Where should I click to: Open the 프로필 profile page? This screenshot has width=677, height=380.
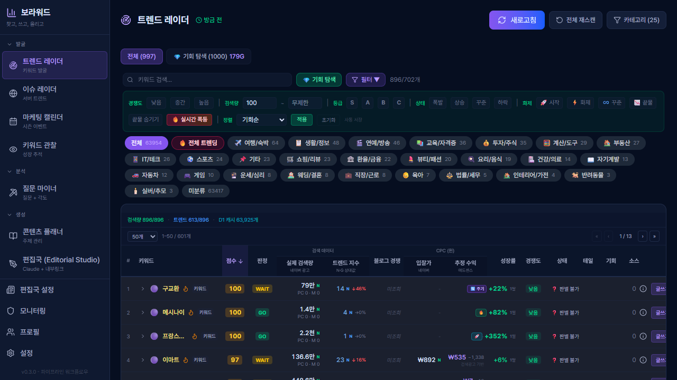point(54,332)
